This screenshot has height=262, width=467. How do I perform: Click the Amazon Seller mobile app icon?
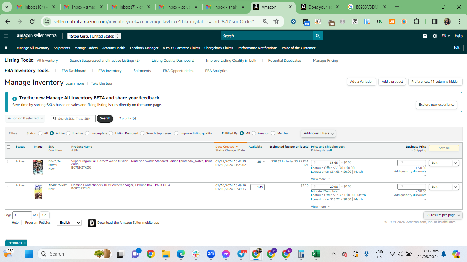tap(92, 223)
